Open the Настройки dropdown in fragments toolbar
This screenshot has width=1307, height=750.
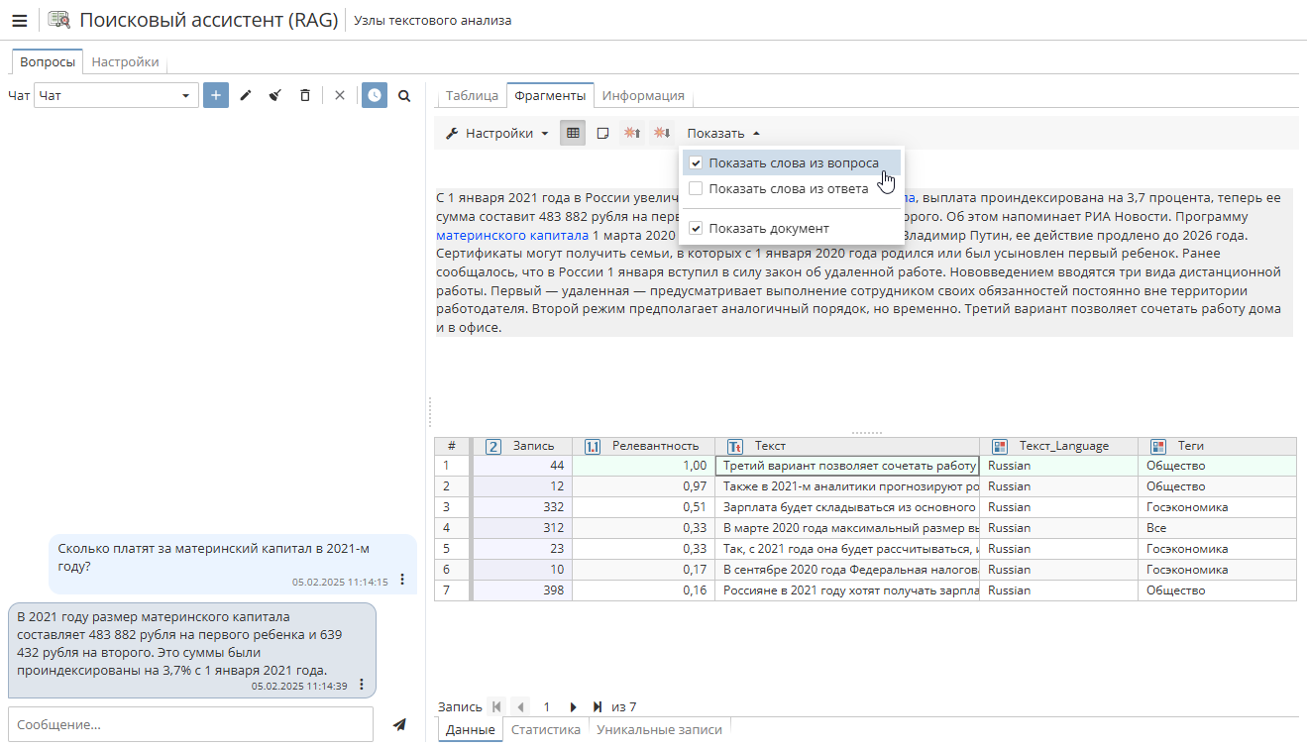point(496,133)
